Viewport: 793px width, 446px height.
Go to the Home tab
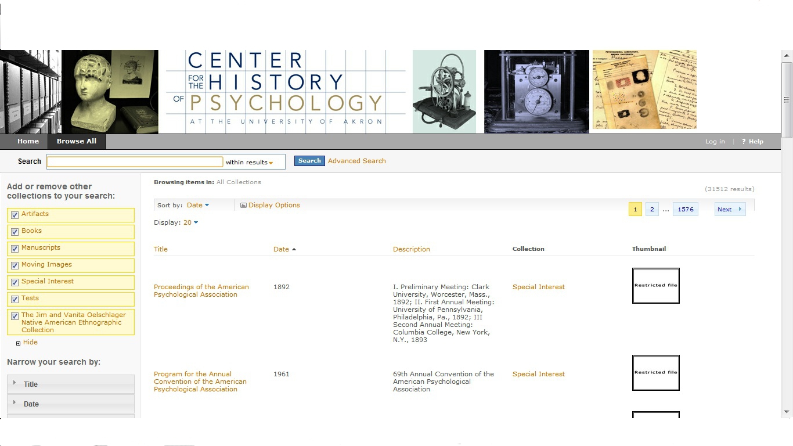point(28,142)
